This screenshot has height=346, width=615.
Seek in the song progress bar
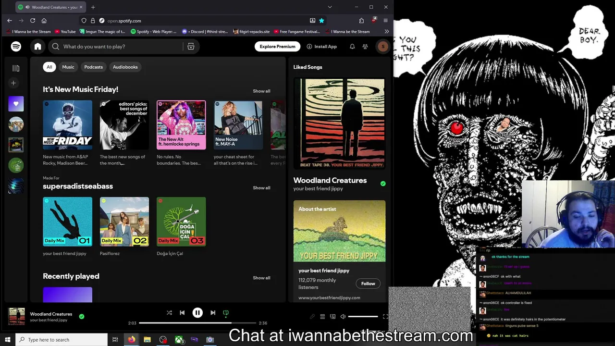[197, 323]
